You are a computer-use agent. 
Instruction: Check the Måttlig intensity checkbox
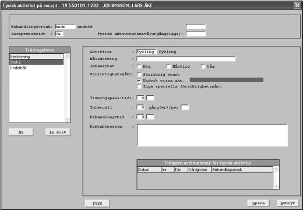click(168, 66)
